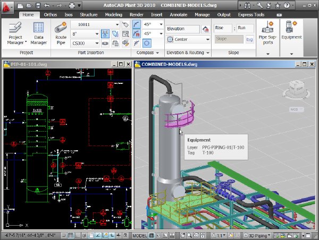Screen dimensions: 319x240
Task: Open the lower 45° compass angle dropdown
Action: [x=161, y=33]
